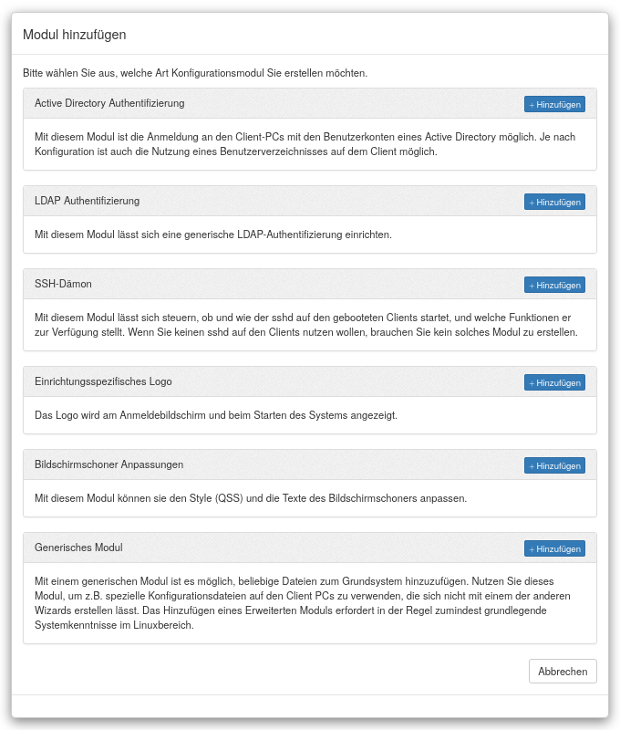The width and height of the screenshot is (620, 730).
Task: Cancel the dialog with Abbrechen
Action: (563, 671)
